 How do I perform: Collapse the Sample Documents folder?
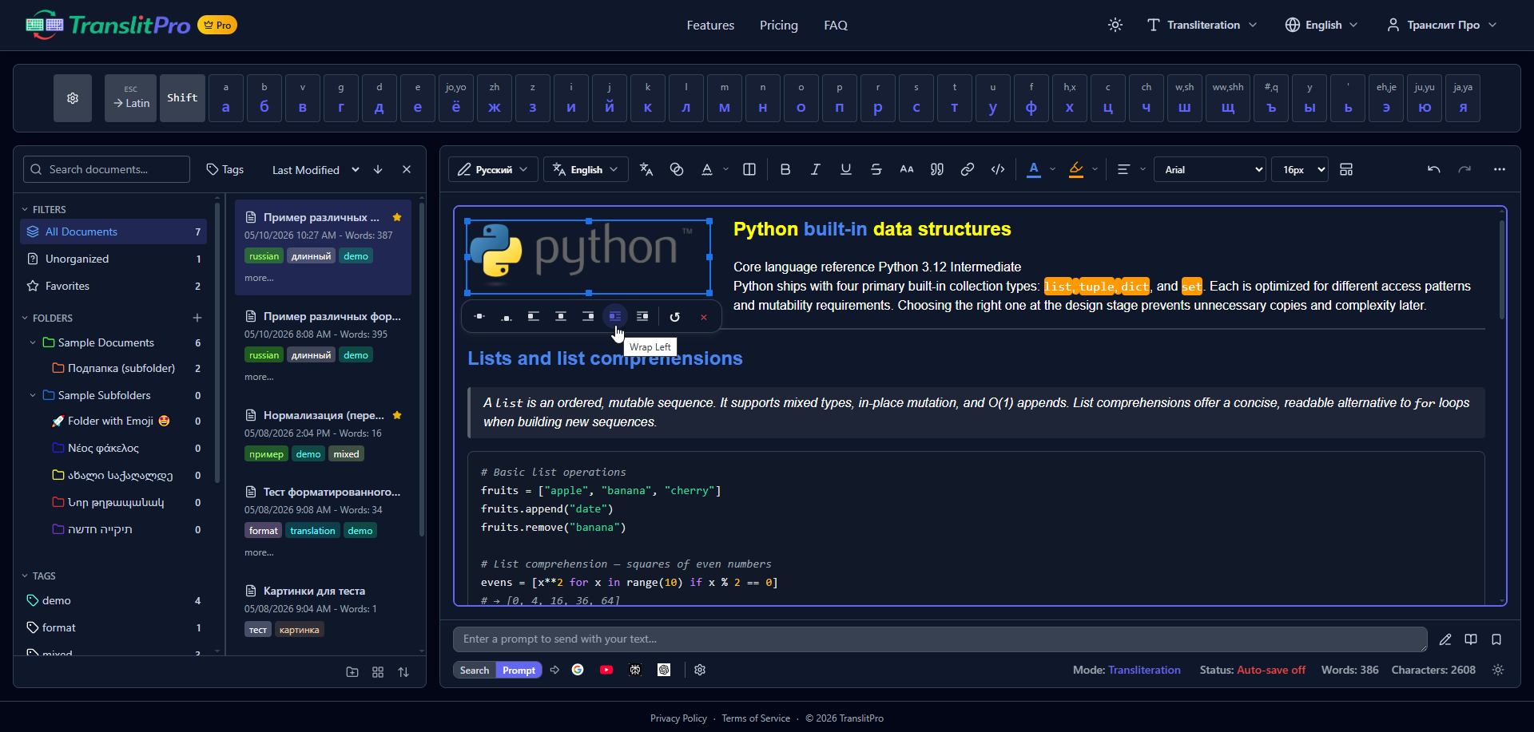[x=33, y=342]
